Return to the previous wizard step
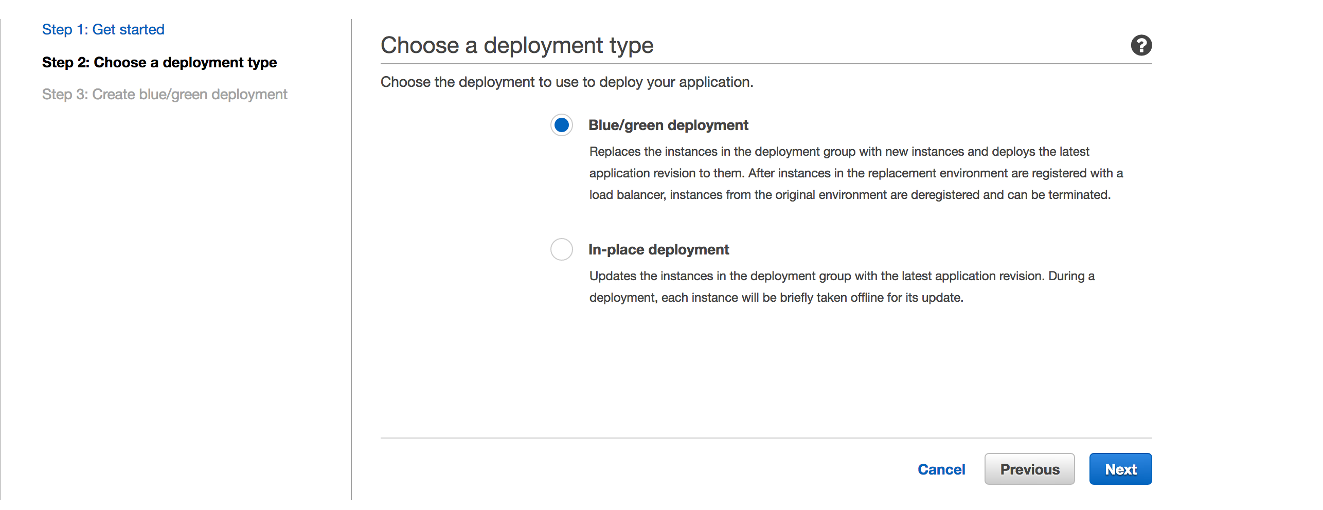1323x510 pixels. point(1029,469)
